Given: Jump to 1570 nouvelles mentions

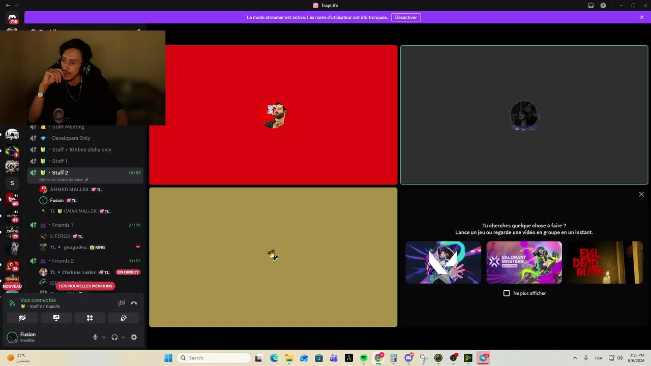Looking at the screenshot, I should tap(85, 286).
